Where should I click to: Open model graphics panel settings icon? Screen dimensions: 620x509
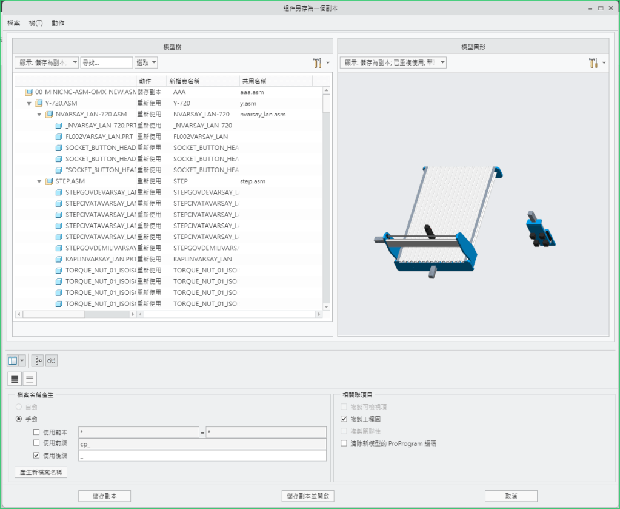pyautogui.click(x=593, y=62)
